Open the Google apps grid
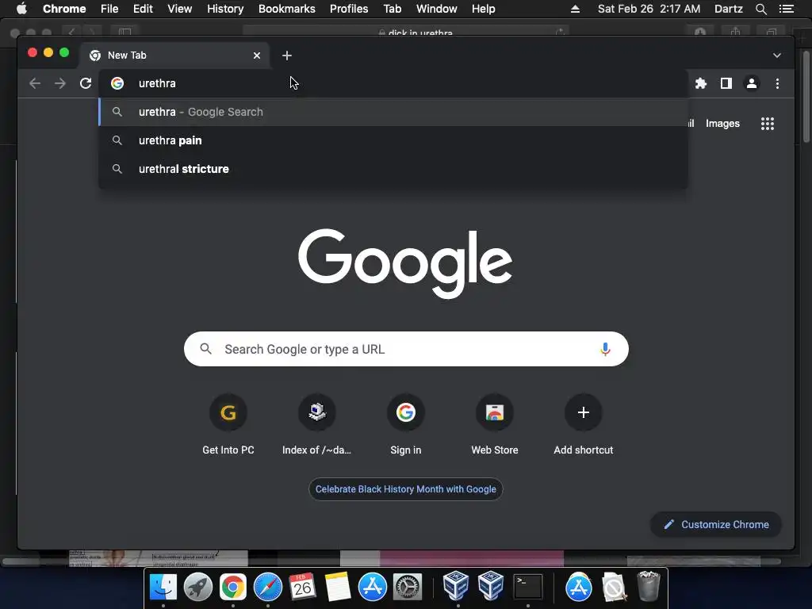 [x=768, y=123]
